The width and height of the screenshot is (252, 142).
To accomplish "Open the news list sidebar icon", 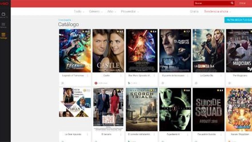I will point(3,25).
